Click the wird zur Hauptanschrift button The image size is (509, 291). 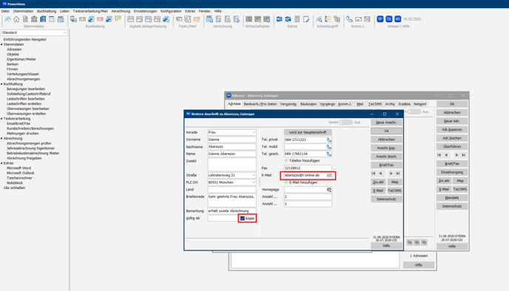tap(308, 132)
